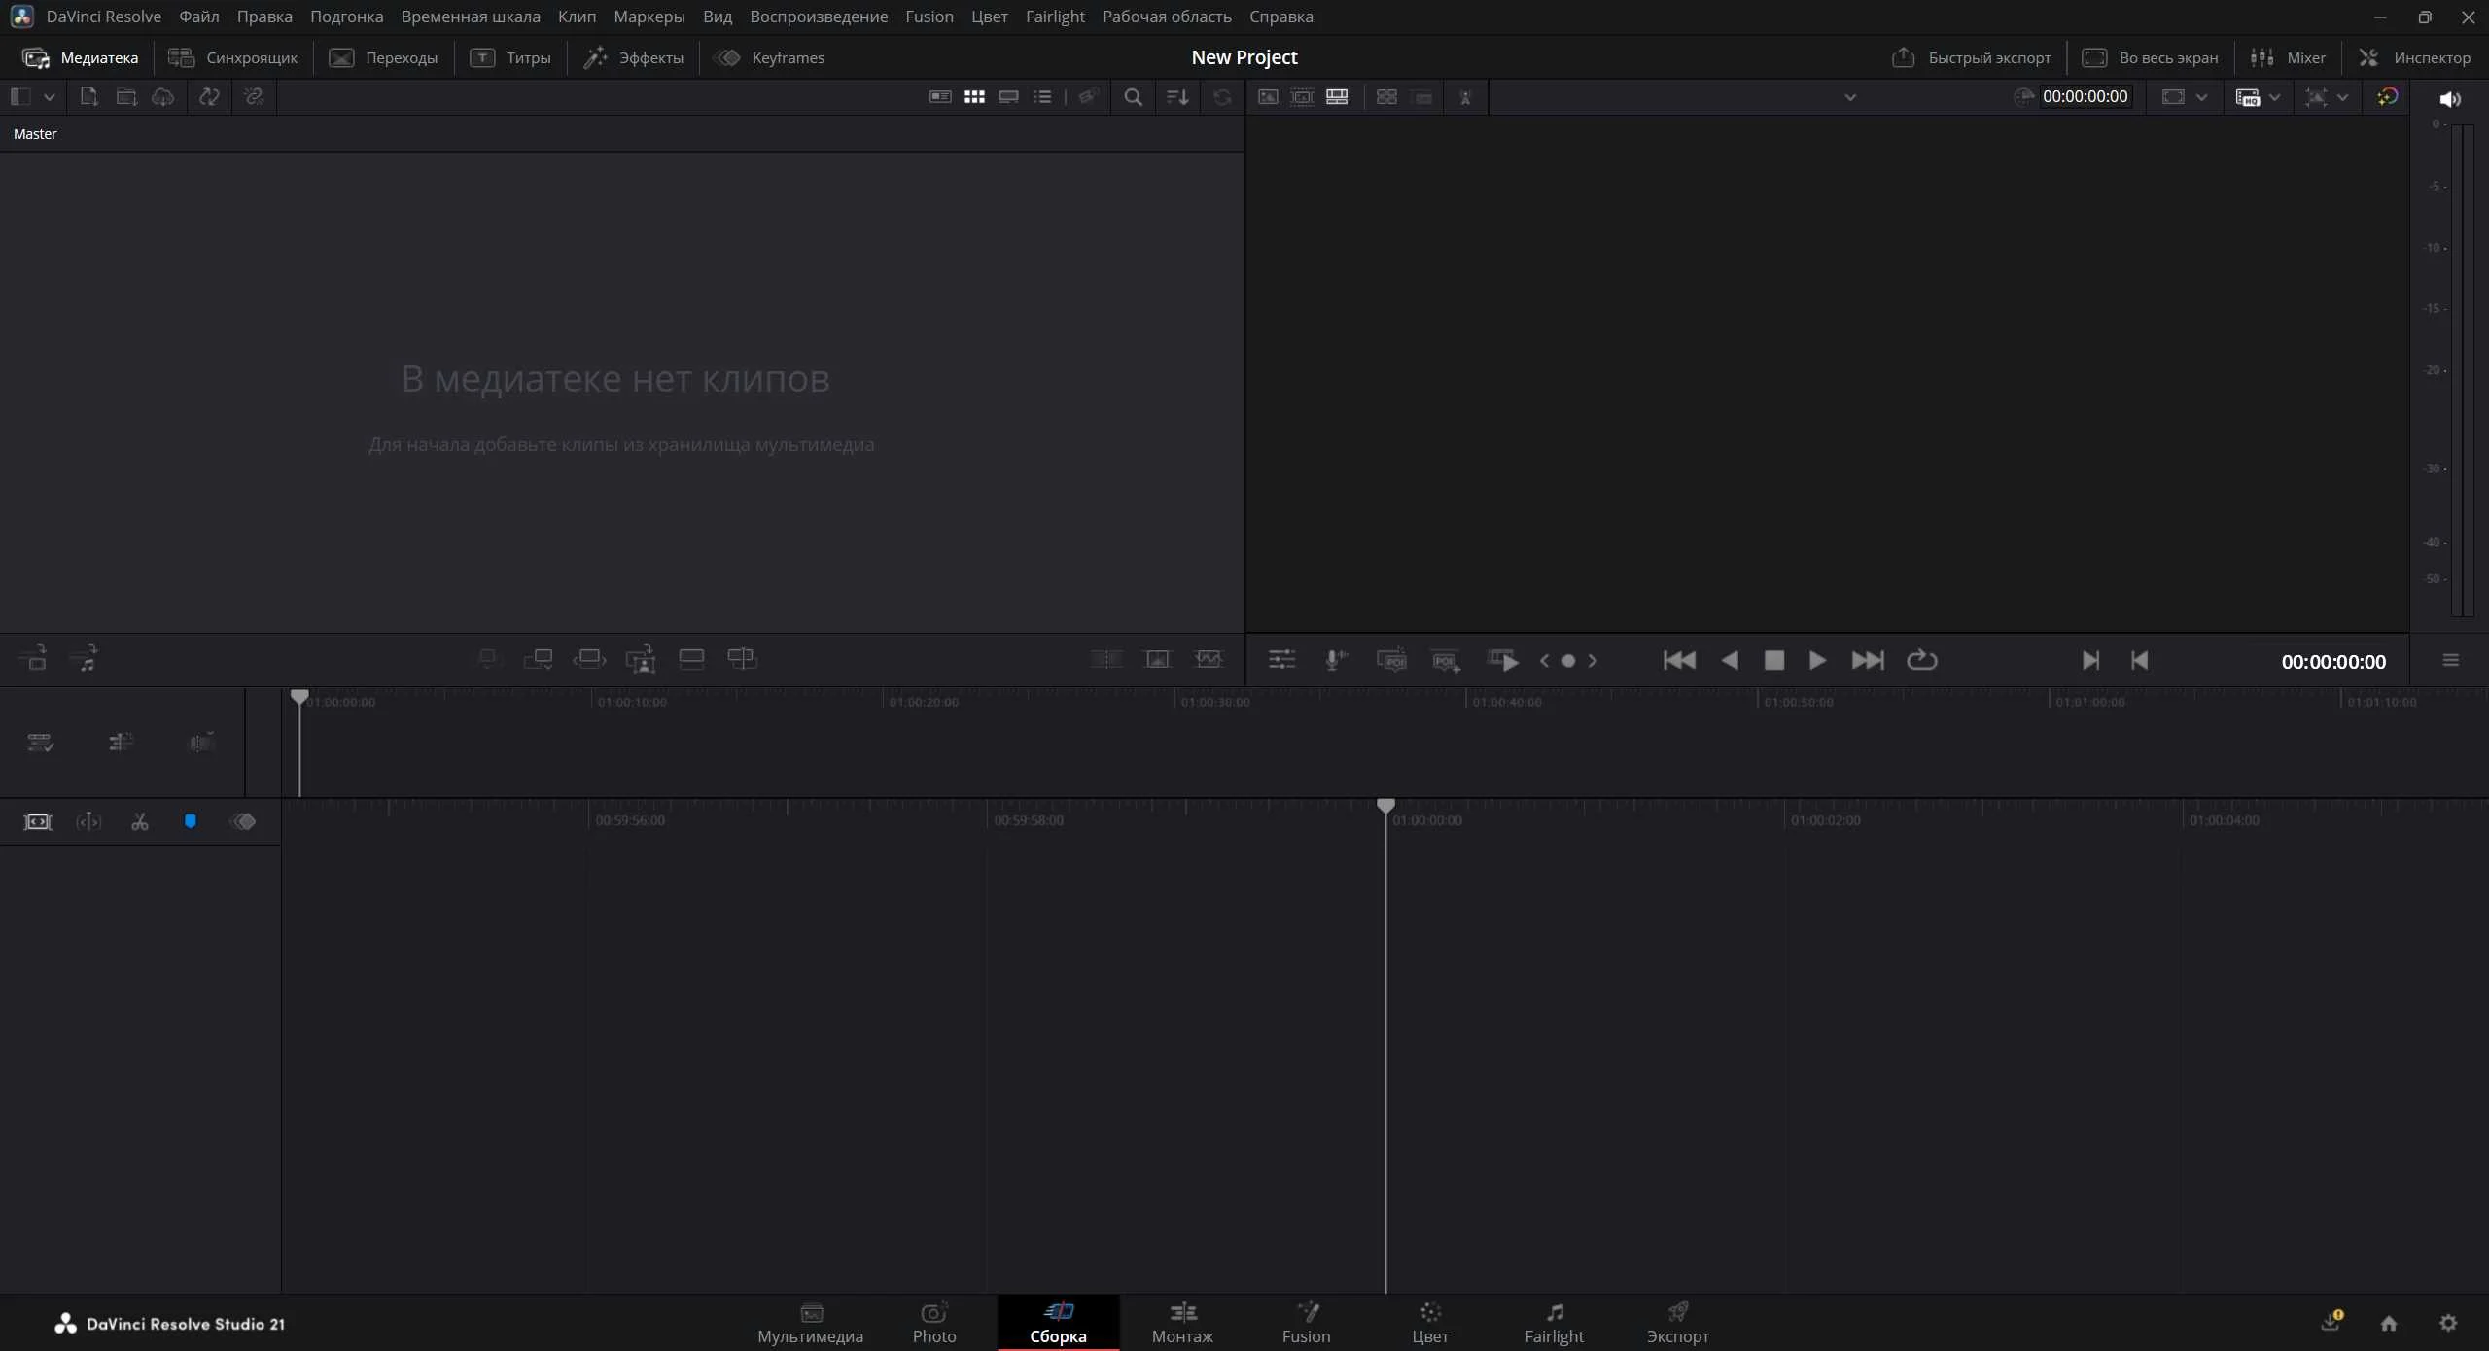This screenshot has height=1351, width=2489.
Task: Open the Файл menu
Action: pos(199,17)
